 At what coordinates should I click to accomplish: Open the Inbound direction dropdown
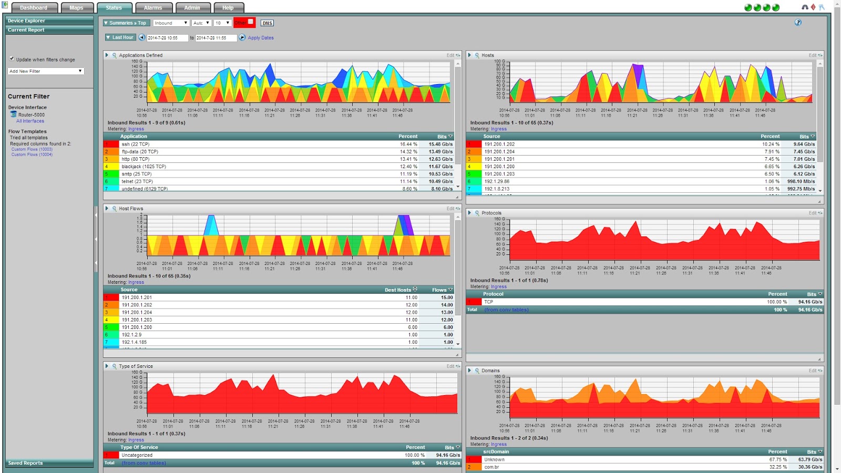pyautogui.click(x=171, y=23)
